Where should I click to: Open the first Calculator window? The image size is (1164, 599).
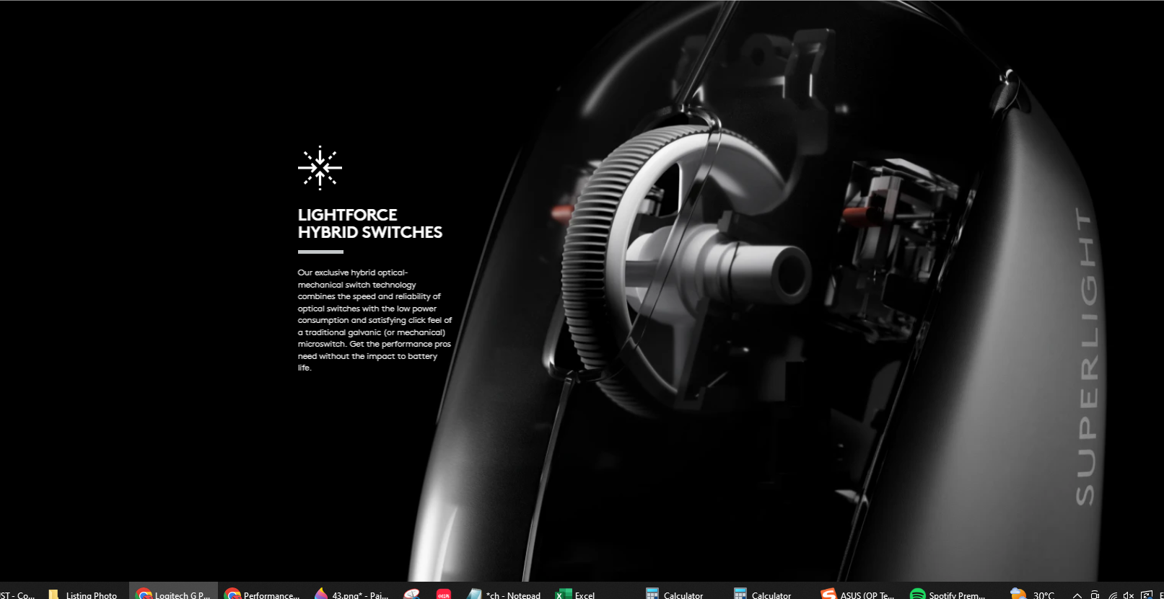pos(674,594)
